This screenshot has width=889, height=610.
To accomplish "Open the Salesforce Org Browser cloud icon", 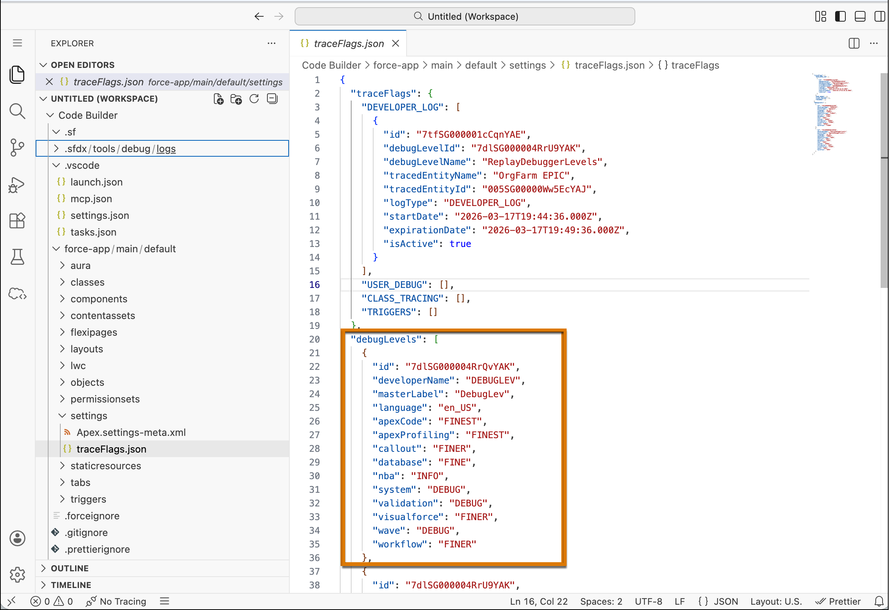I will coord(17,294).
